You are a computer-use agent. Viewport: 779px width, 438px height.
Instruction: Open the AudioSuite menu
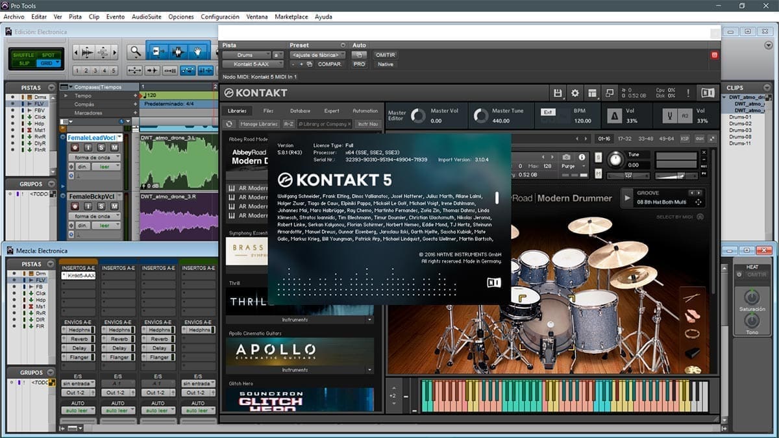147,16
